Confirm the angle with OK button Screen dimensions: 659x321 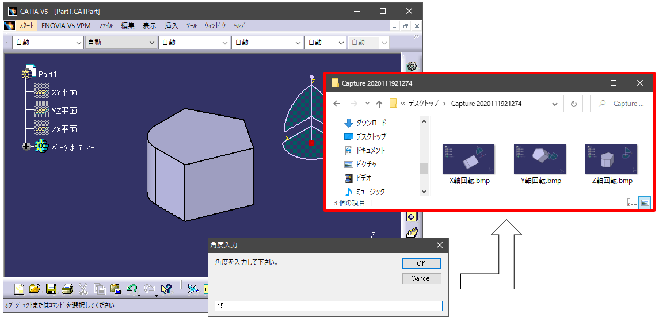[421, 263]
